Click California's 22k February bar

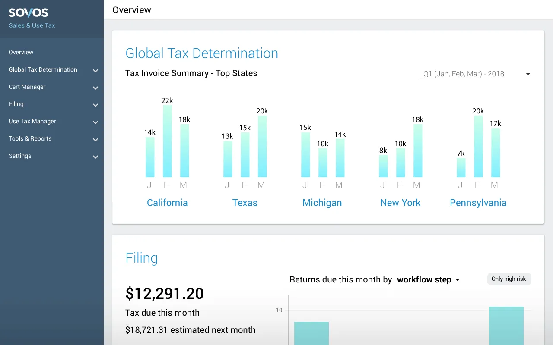click(x=167, y=141)
